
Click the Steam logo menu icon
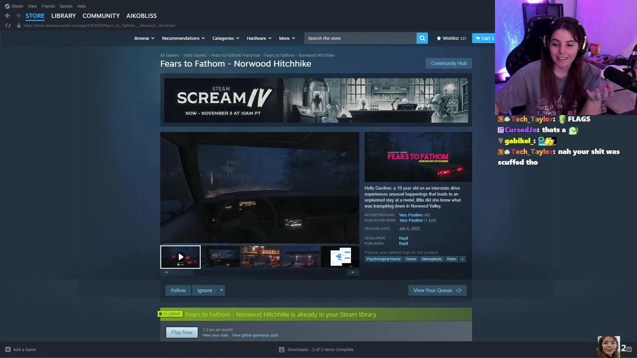coord(7,6)
